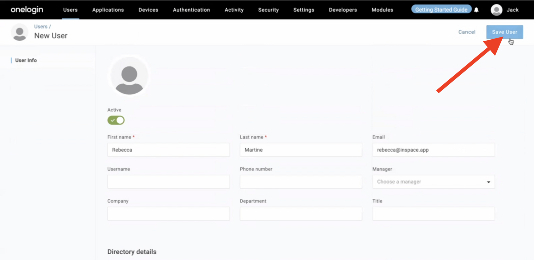Click the Company input field
Screen dimensions: 534x260
pos(168,214)
